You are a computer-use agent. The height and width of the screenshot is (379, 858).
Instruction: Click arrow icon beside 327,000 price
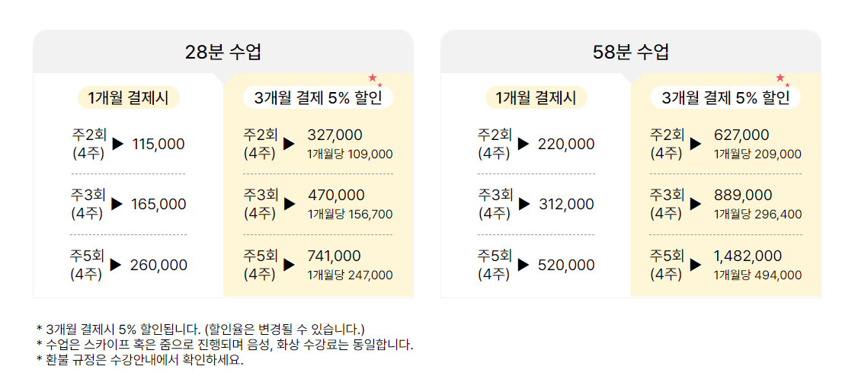290,144
